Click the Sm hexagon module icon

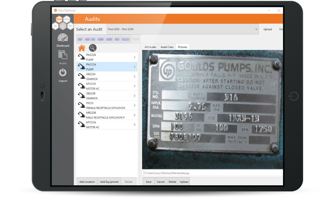point(70,26)
